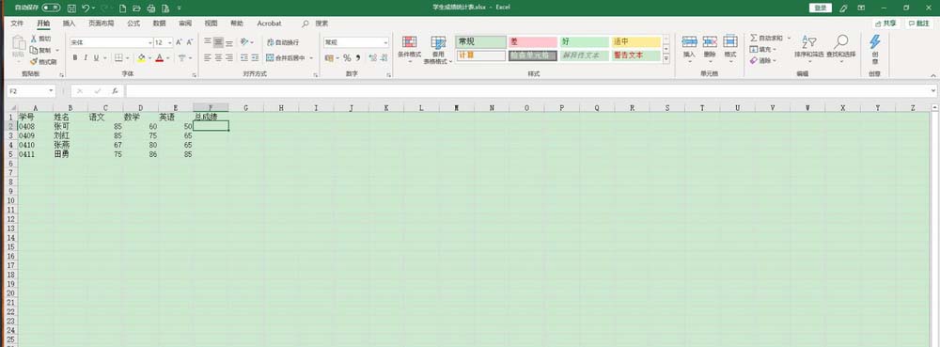Click the Format Painter (格式刷)
Viewport: 940px width, 347px height.
point(43,62)
